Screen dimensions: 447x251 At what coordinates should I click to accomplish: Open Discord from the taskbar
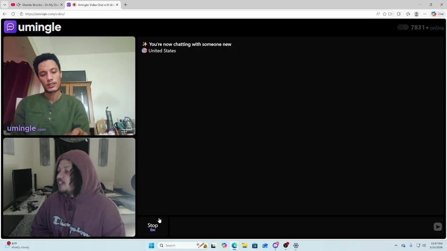pos(276,245)
